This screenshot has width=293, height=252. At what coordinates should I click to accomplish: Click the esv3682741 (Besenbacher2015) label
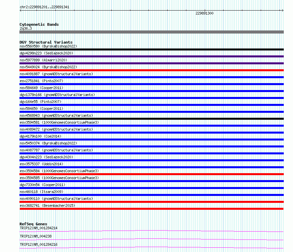point(47,205)
